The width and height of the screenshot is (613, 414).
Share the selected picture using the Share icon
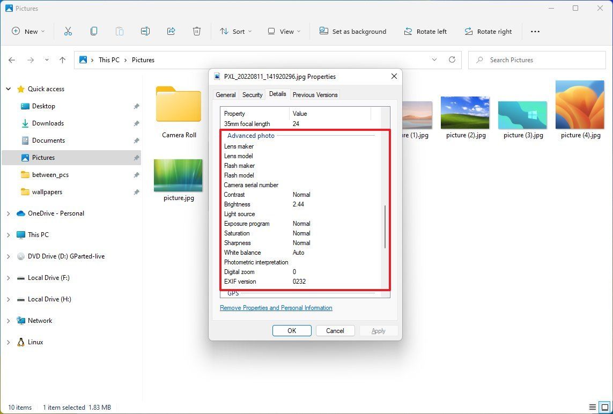coord(171,31)
